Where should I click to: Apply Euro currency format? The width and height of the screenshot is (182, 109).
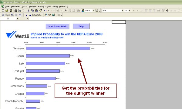[x=167, y=11]
